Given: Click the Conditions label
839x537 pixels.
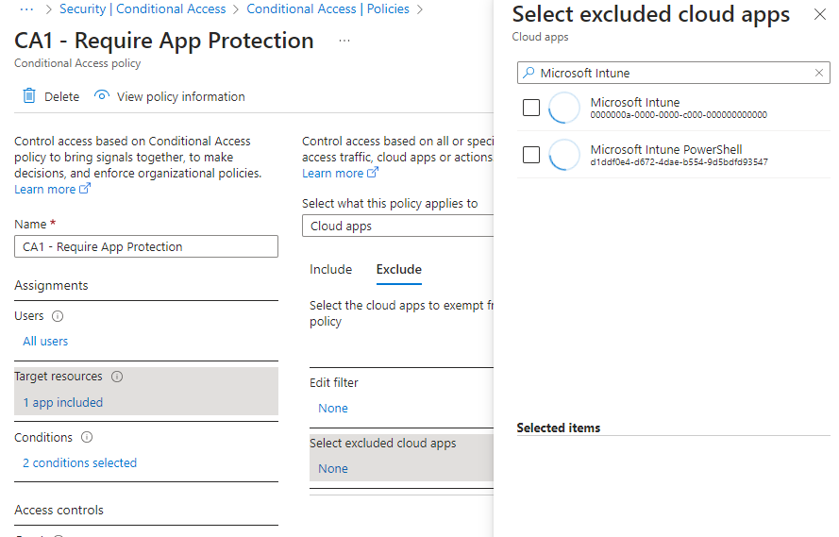Looking at the screenshot, I should (x=43, y=438).
